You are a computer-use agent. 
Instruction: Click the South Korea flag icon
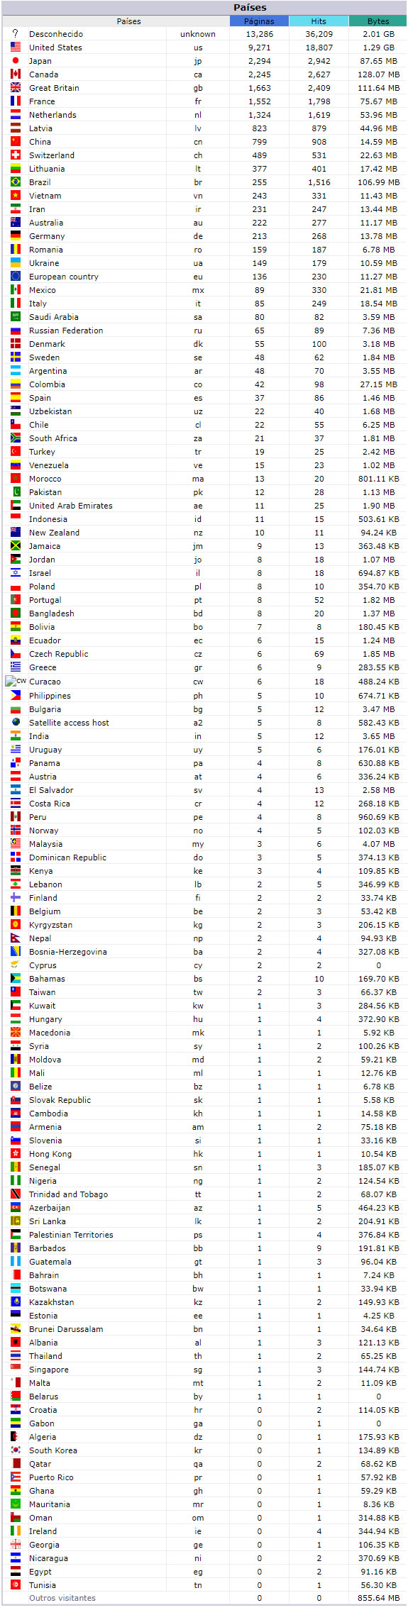tap(16, 1450)
